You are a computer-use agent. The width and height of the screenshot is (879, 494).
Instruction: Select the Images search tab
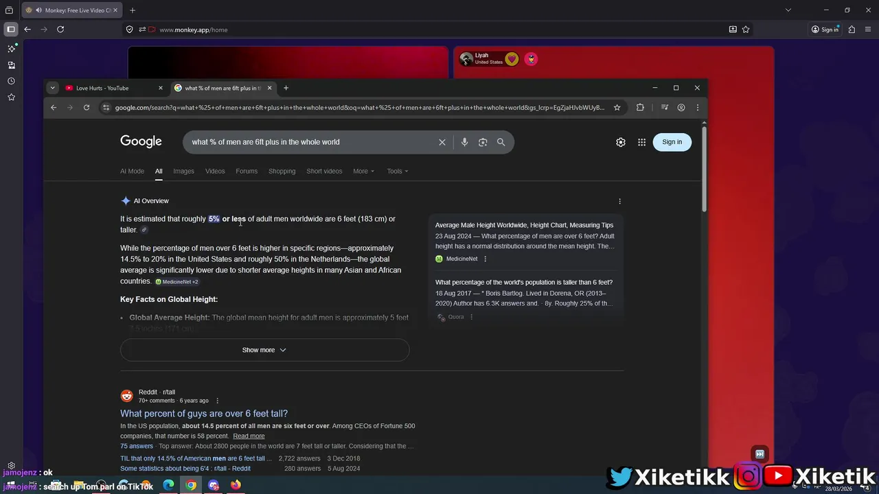(183, 171)
